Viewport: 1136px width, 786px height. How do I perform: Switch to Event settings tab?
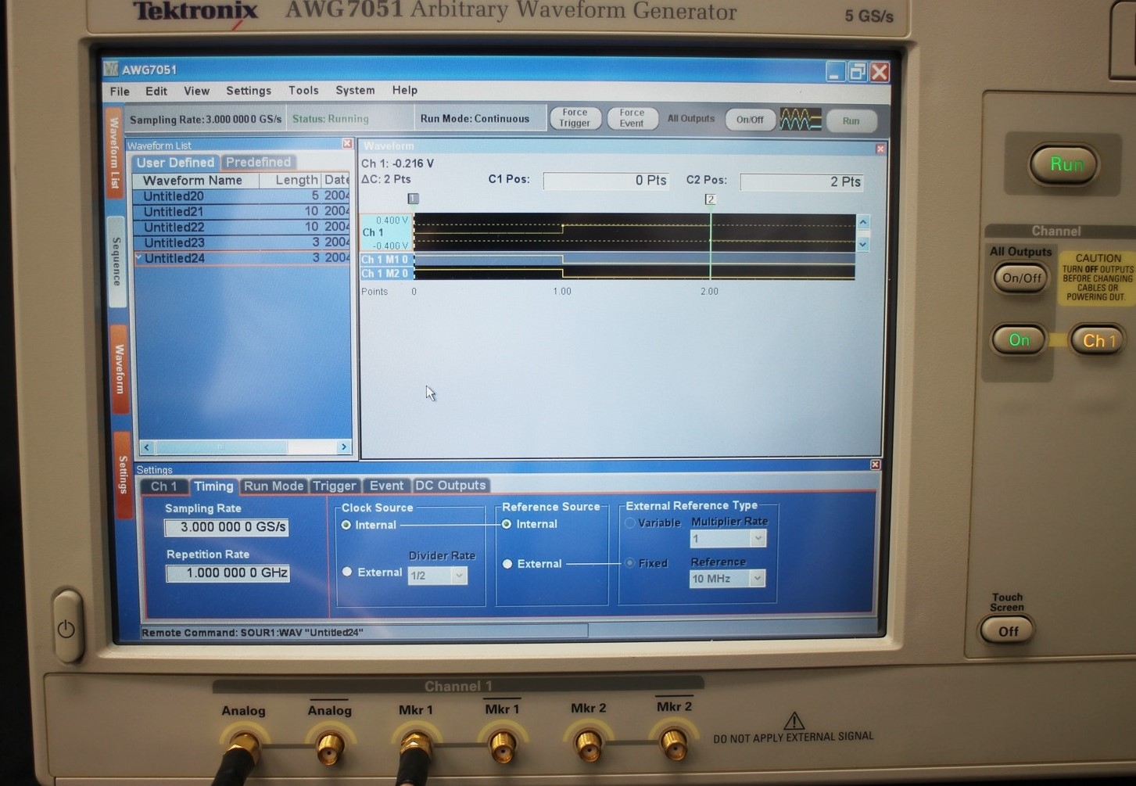[x=386, y=486]
